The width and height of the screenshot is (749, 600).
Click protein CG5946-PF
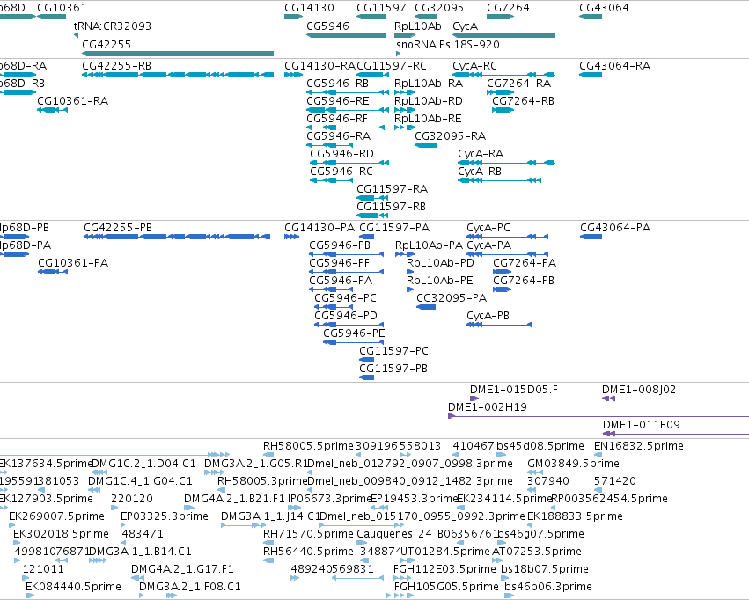(339, 263)
